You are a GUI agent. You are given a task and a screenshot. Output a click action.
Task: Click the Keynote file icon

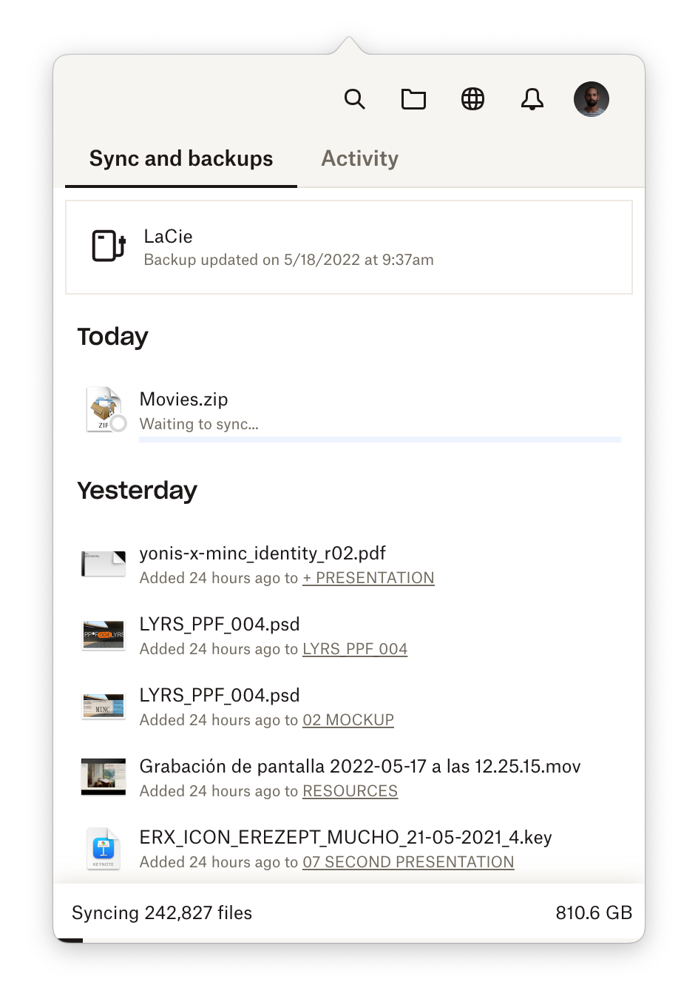click(104, 848)
